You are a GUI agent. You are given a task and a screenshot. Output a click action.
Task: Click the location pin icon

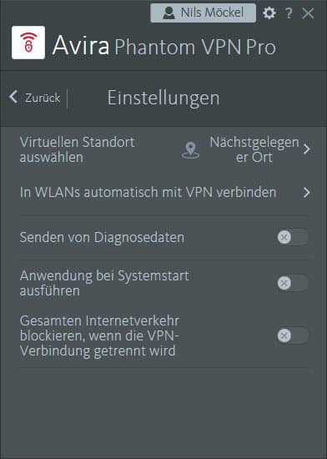[x=191, y=150]
